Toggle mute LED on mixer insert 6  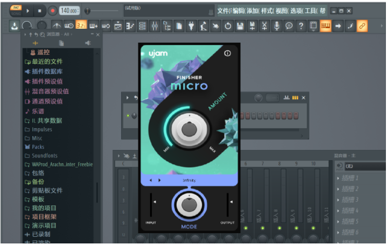coord(246,228)
